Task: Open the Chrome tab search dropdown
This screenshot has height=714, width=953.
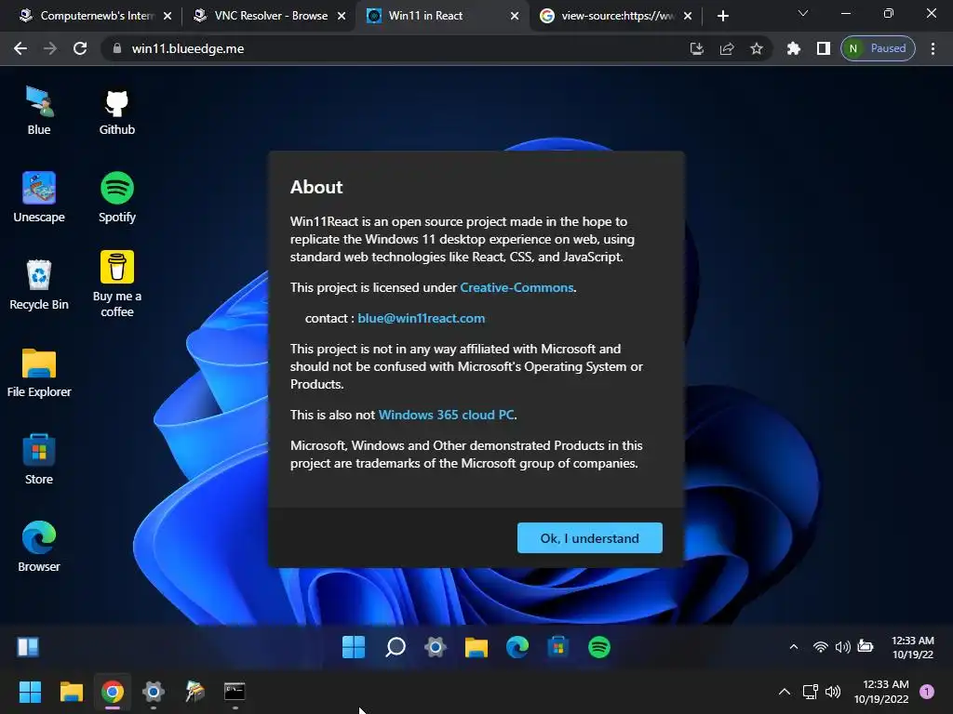Action: point(803,13)
